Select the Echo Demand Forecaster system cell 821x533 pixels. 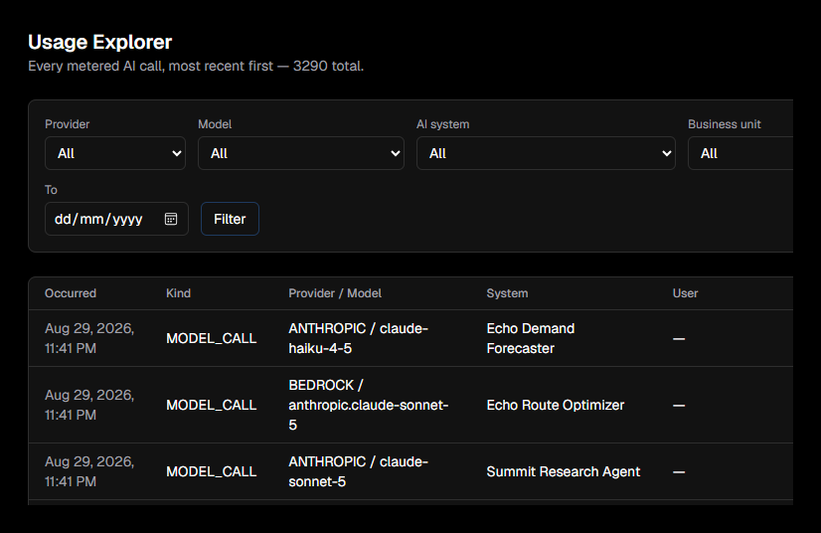[x=531, y=338]
